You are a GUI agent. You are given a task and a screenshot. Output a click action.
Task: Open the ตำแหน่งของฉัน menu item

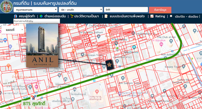(x=55, y=16)
